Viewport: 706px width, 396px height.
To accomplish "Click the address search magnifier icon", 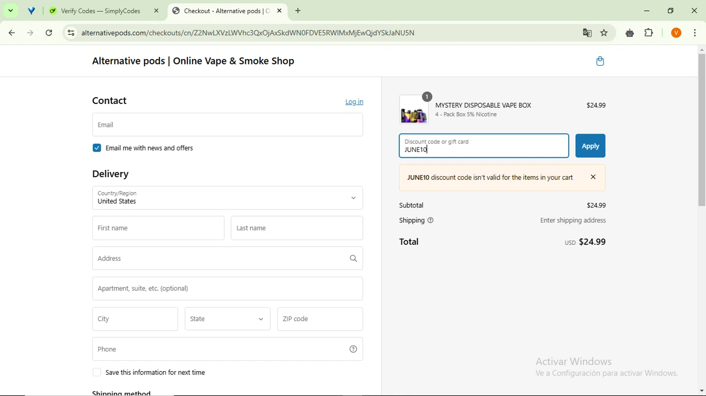I will (x=353, y=258).
